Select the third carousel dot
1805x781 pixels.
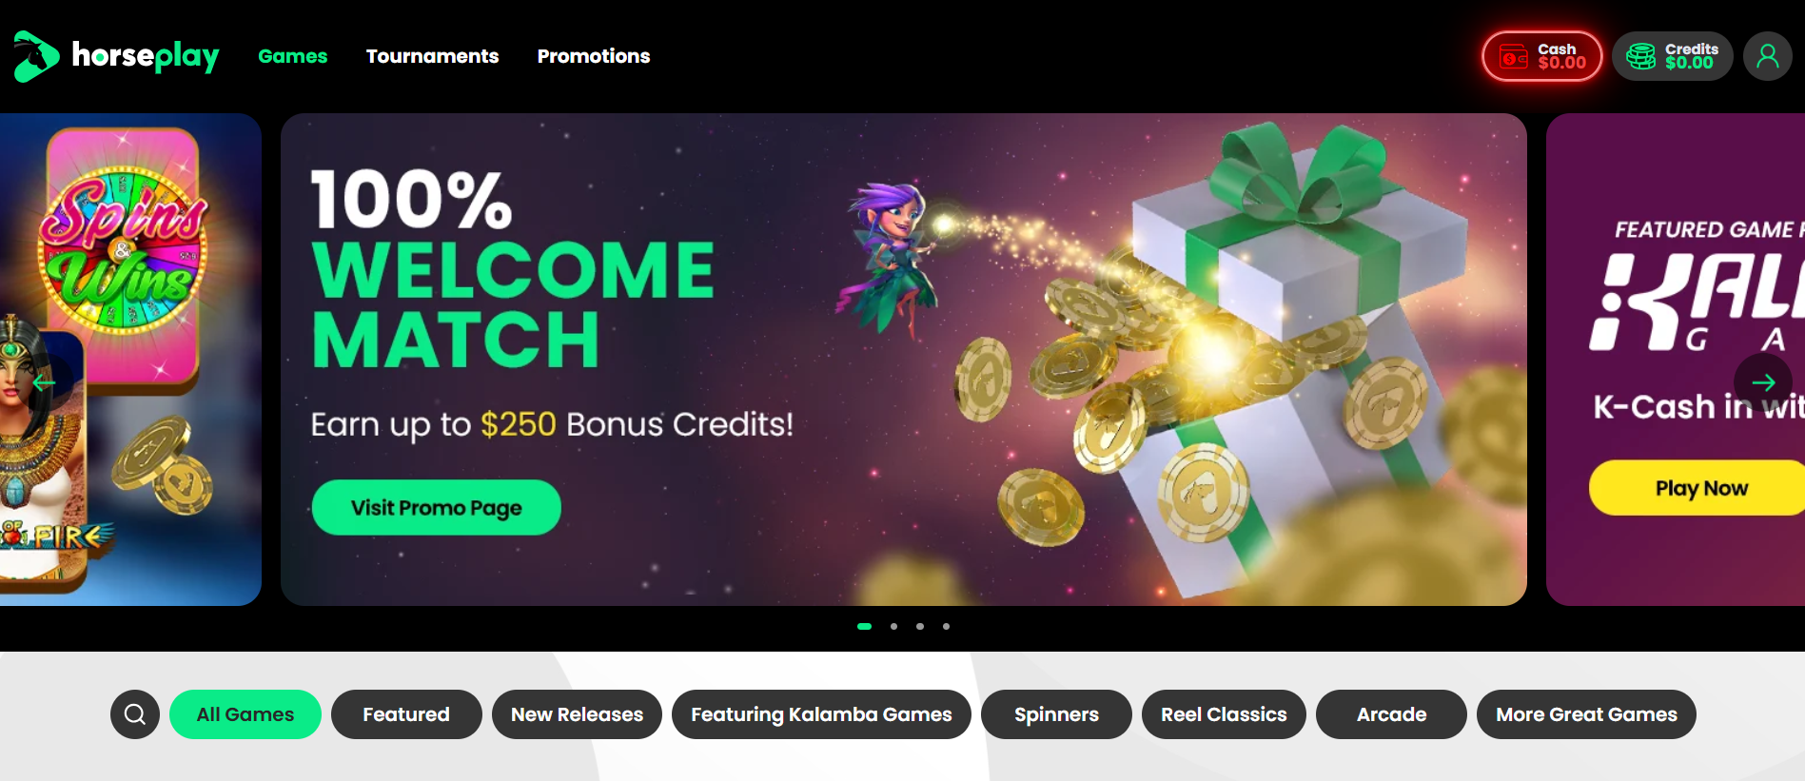coord(920,626)
